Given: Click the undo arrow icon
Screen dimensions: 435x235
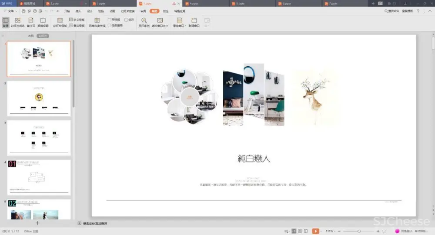Looking at the screenshot, I should (47, 11).
